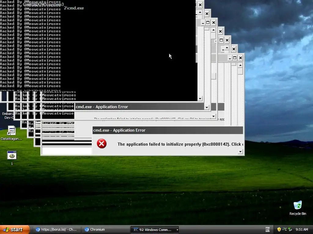
Task: Click the front cmd.exe window's scrollbar down arrow
Action: 200,99
